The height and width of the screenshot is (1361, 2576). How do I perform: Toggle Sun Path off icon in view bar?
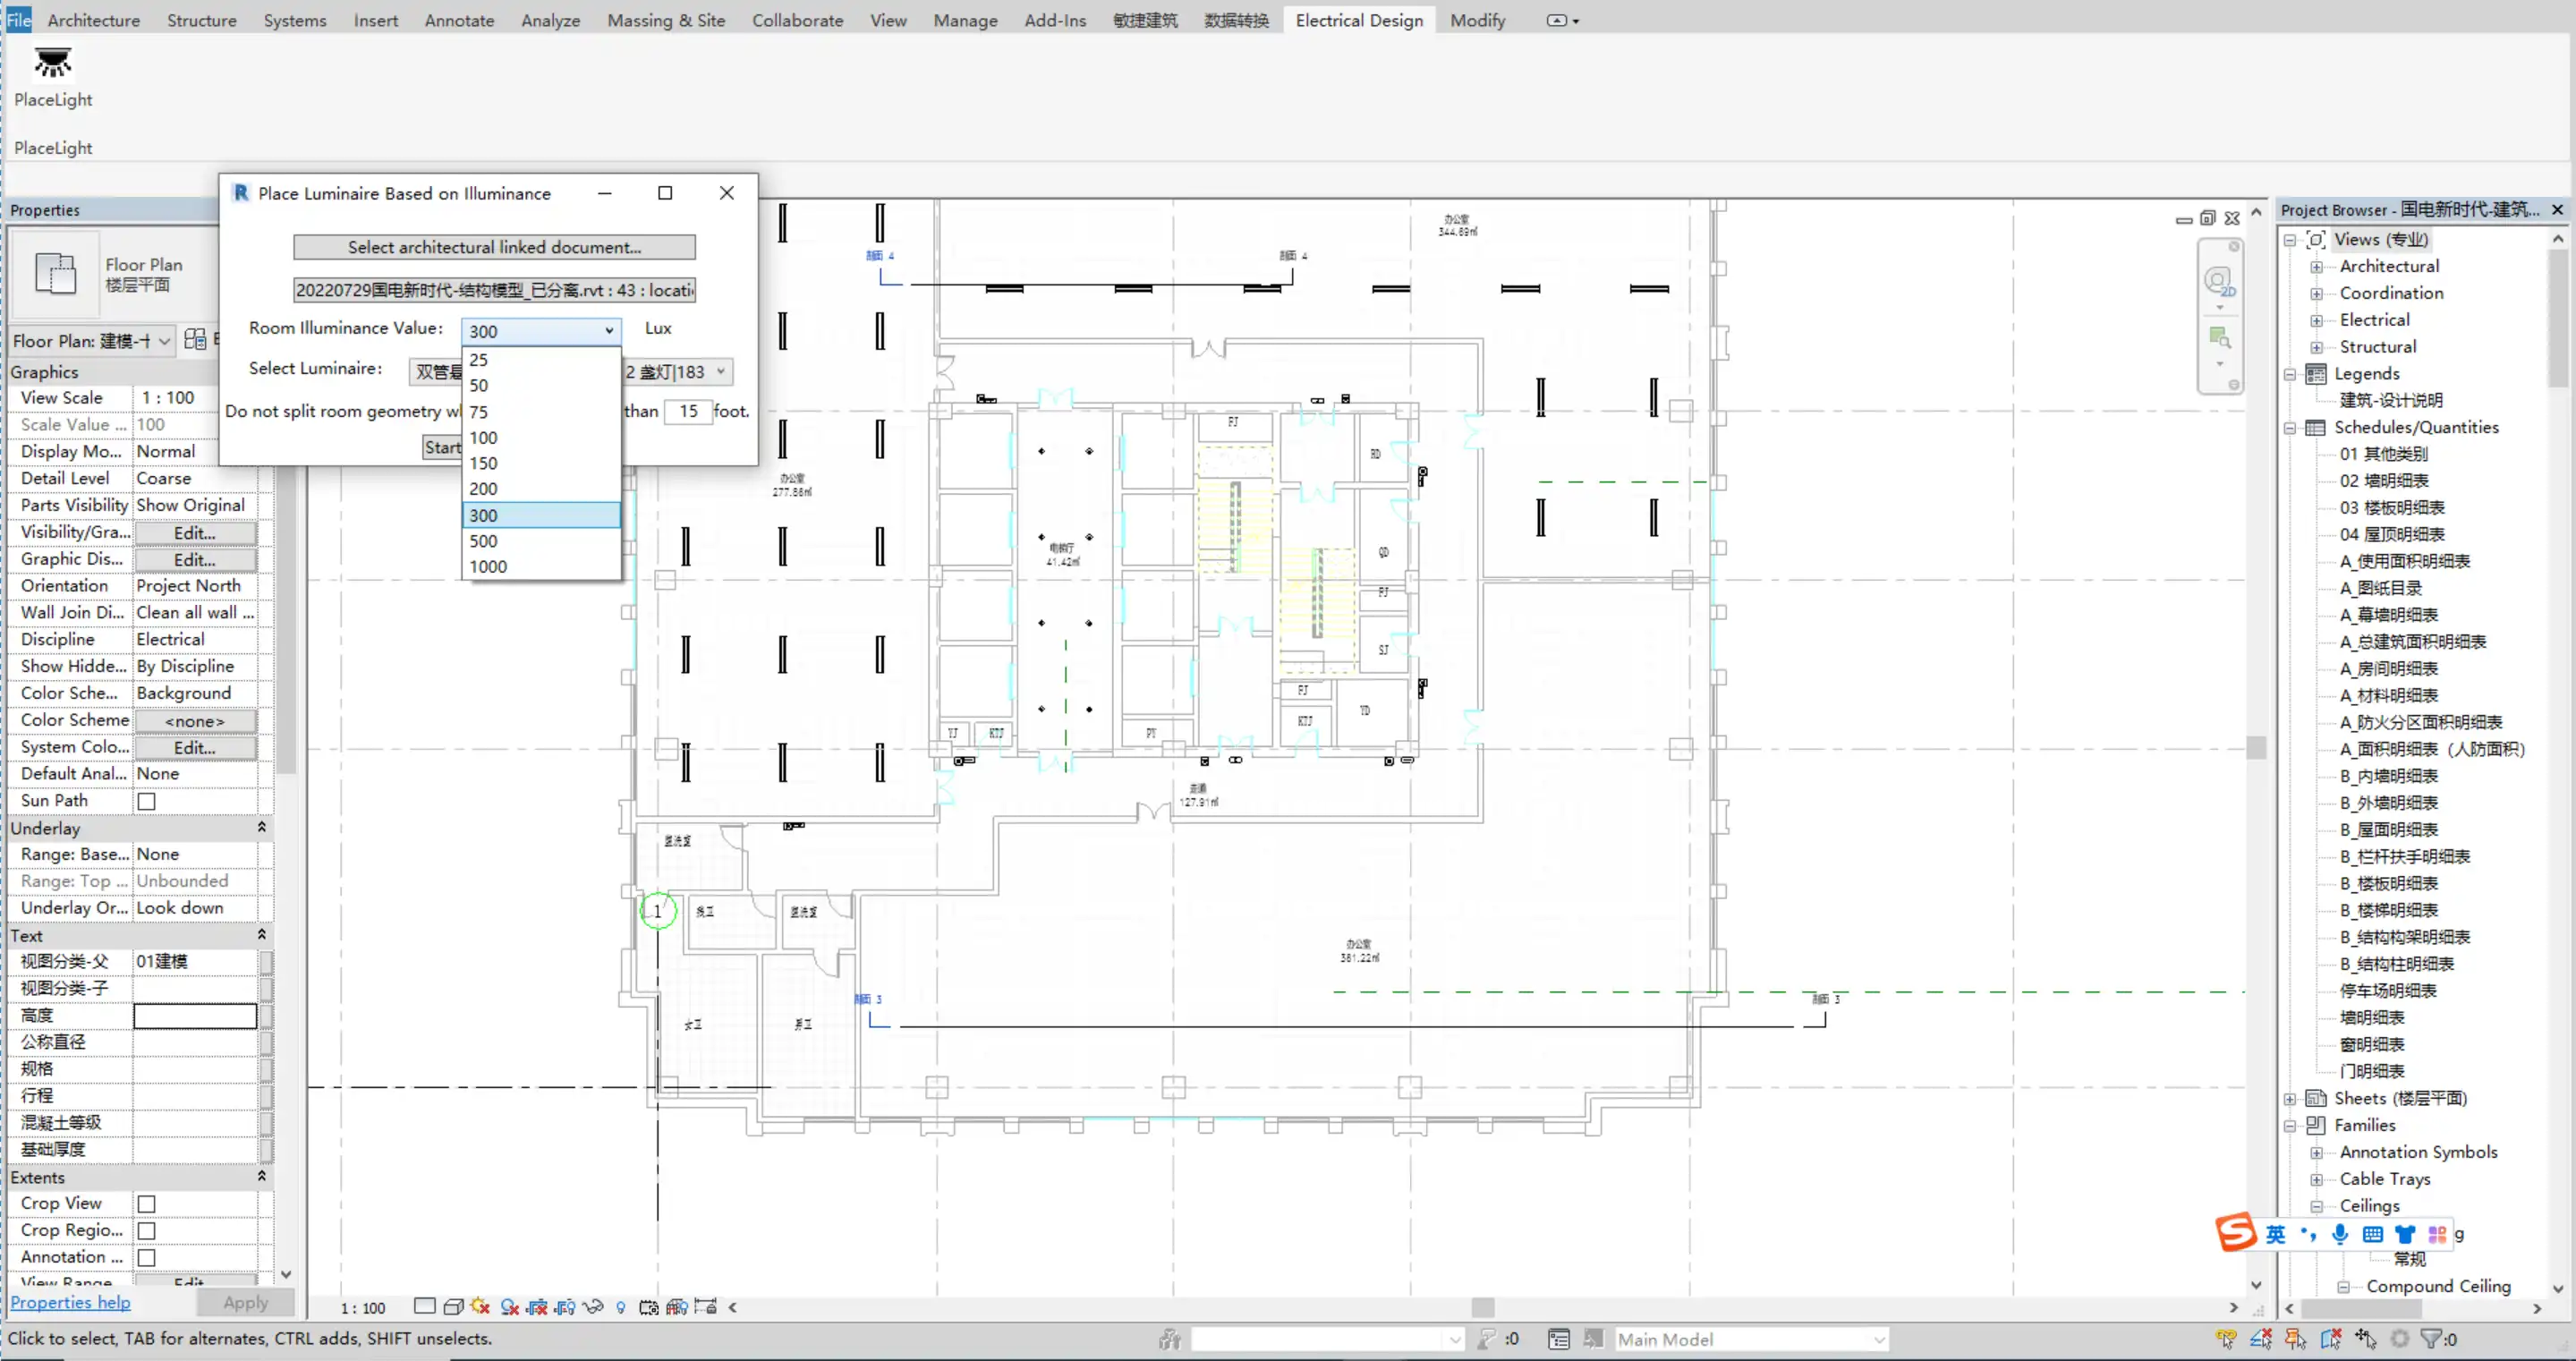click(x=480, y=1307)
